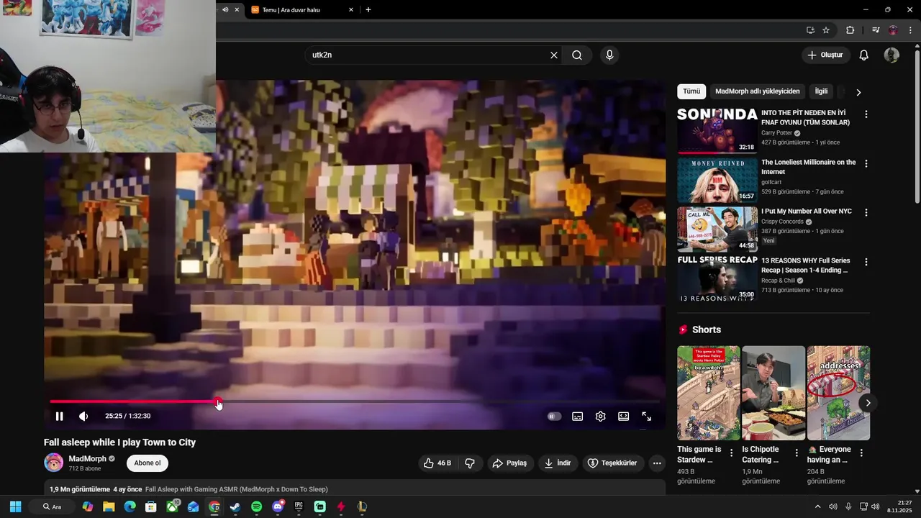Select the MadMorph adlı yükleyiciden chip
The height and width of the screenshot is (518, 921).
(758, 91)
